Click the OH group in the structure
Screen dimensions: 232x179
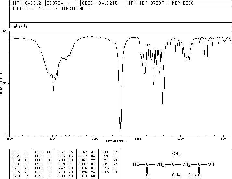point(211,164)
